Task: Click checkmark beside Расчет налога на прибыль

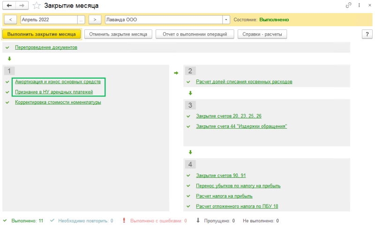Action: pos(188,196)
